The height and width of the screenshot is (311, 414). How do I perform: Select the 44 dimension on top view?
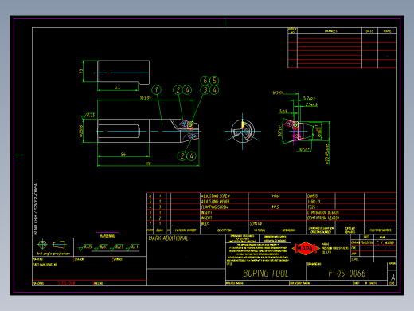coord(118,88)
